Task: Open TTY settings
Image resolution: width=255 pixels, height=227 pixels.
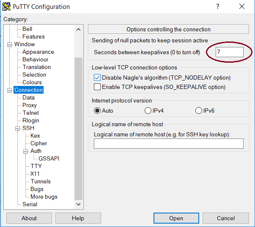Action: pos(36,166)
